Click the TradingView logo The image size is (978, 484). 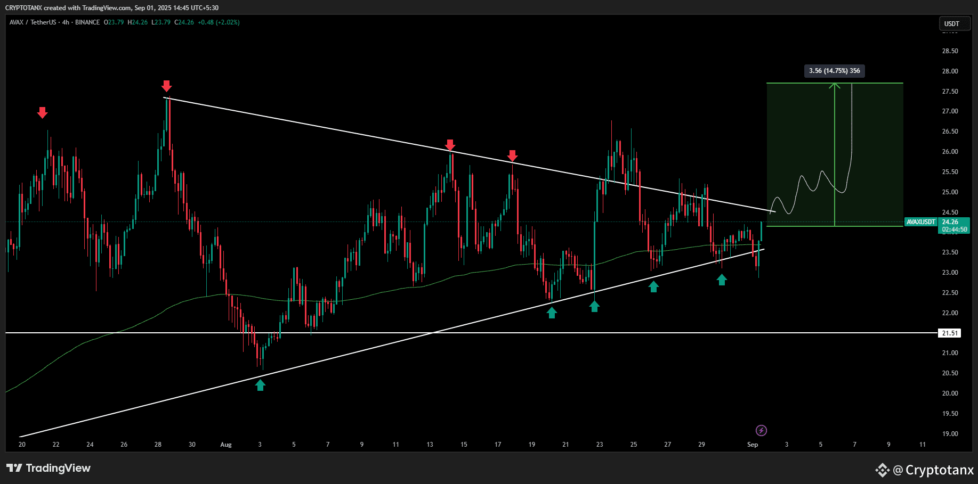coord(49,468)
